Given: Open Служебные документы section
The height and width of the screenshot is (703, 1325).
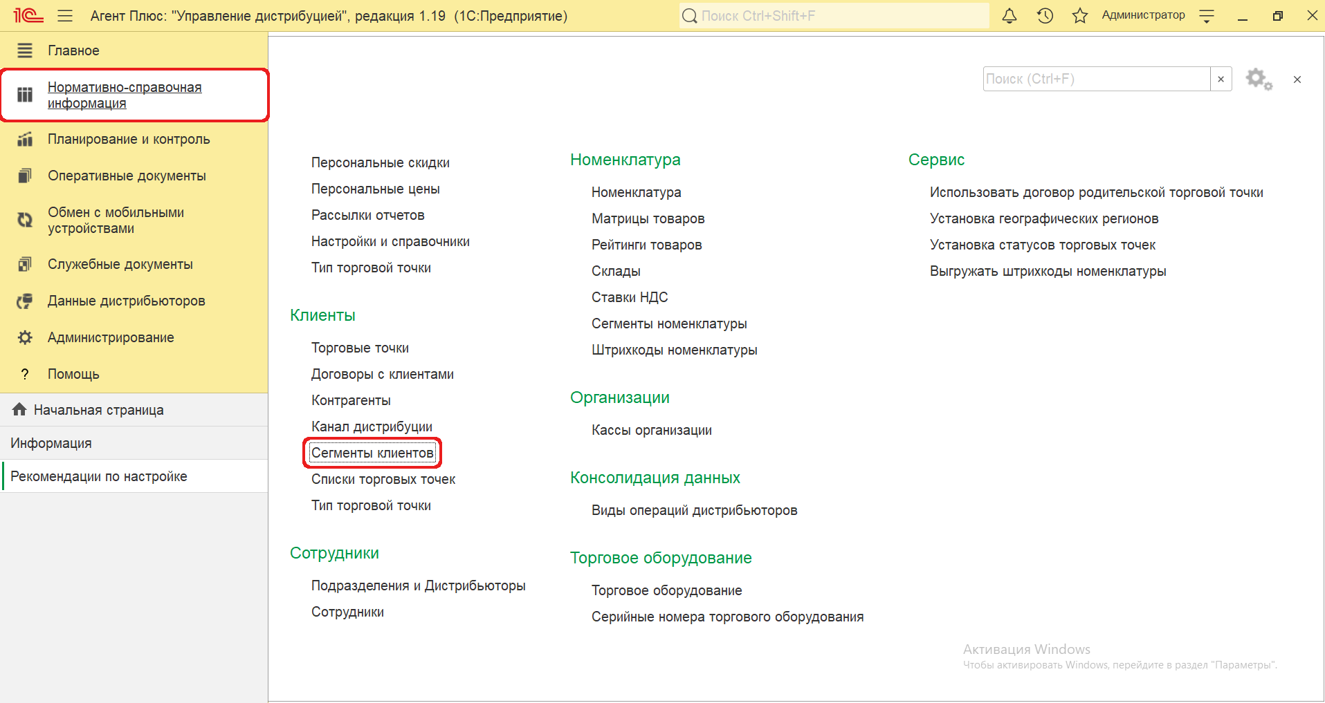Looking at the screenshot, I should [x=120, y=264].
